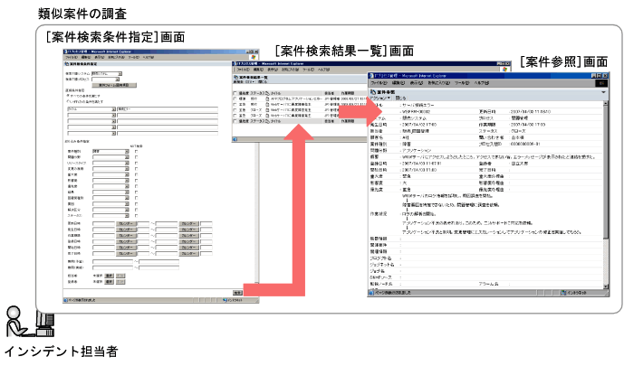Click the 選択 button for 担当者
Image resolution: width=624 pixels, height=366 pixels.
(109, 276)
